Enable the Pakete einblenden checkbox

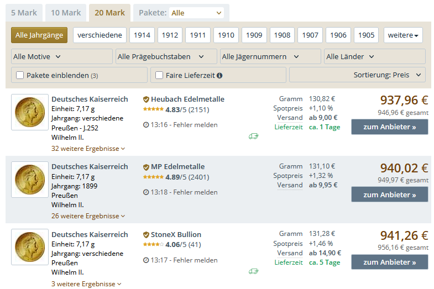20,75
